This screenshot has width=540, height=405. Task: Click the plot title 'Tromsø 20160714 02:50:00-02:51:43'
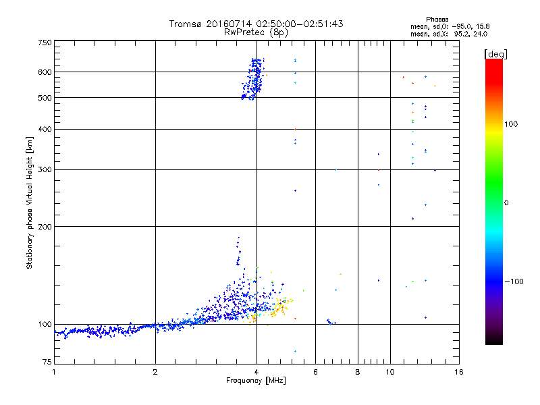point(256,24)
